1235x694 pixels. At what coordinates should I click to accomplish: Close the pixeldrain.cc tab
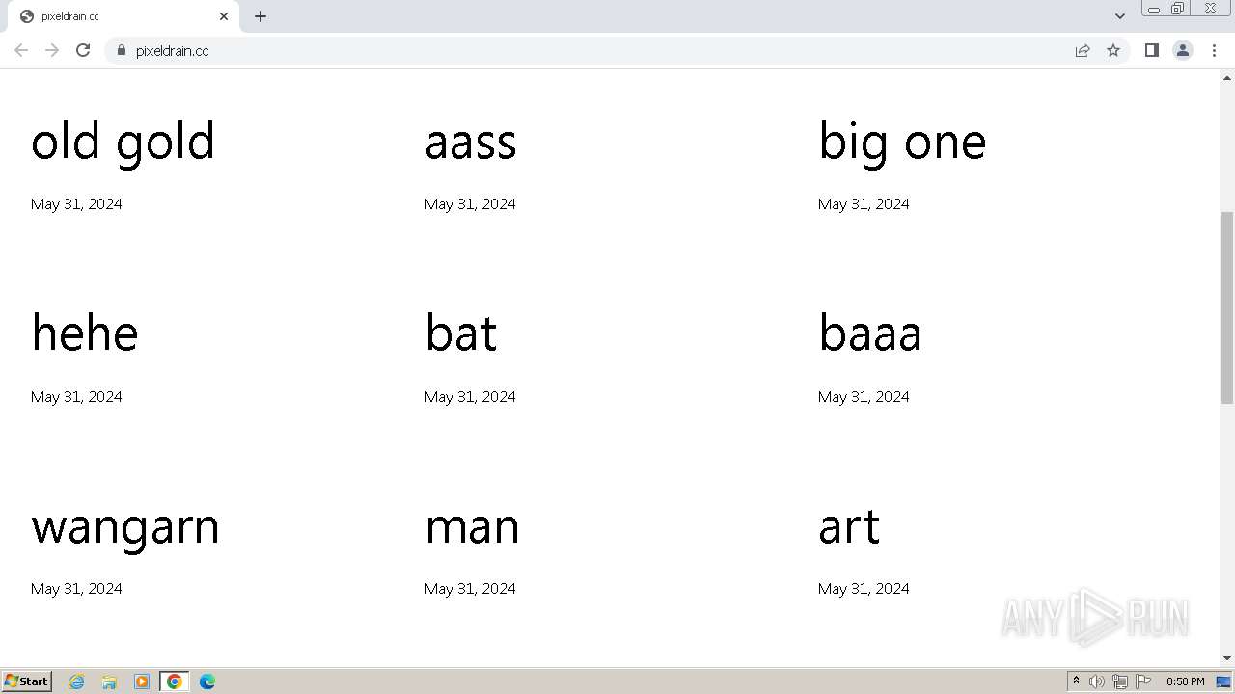pyautogui.click(x=224, y=16)
